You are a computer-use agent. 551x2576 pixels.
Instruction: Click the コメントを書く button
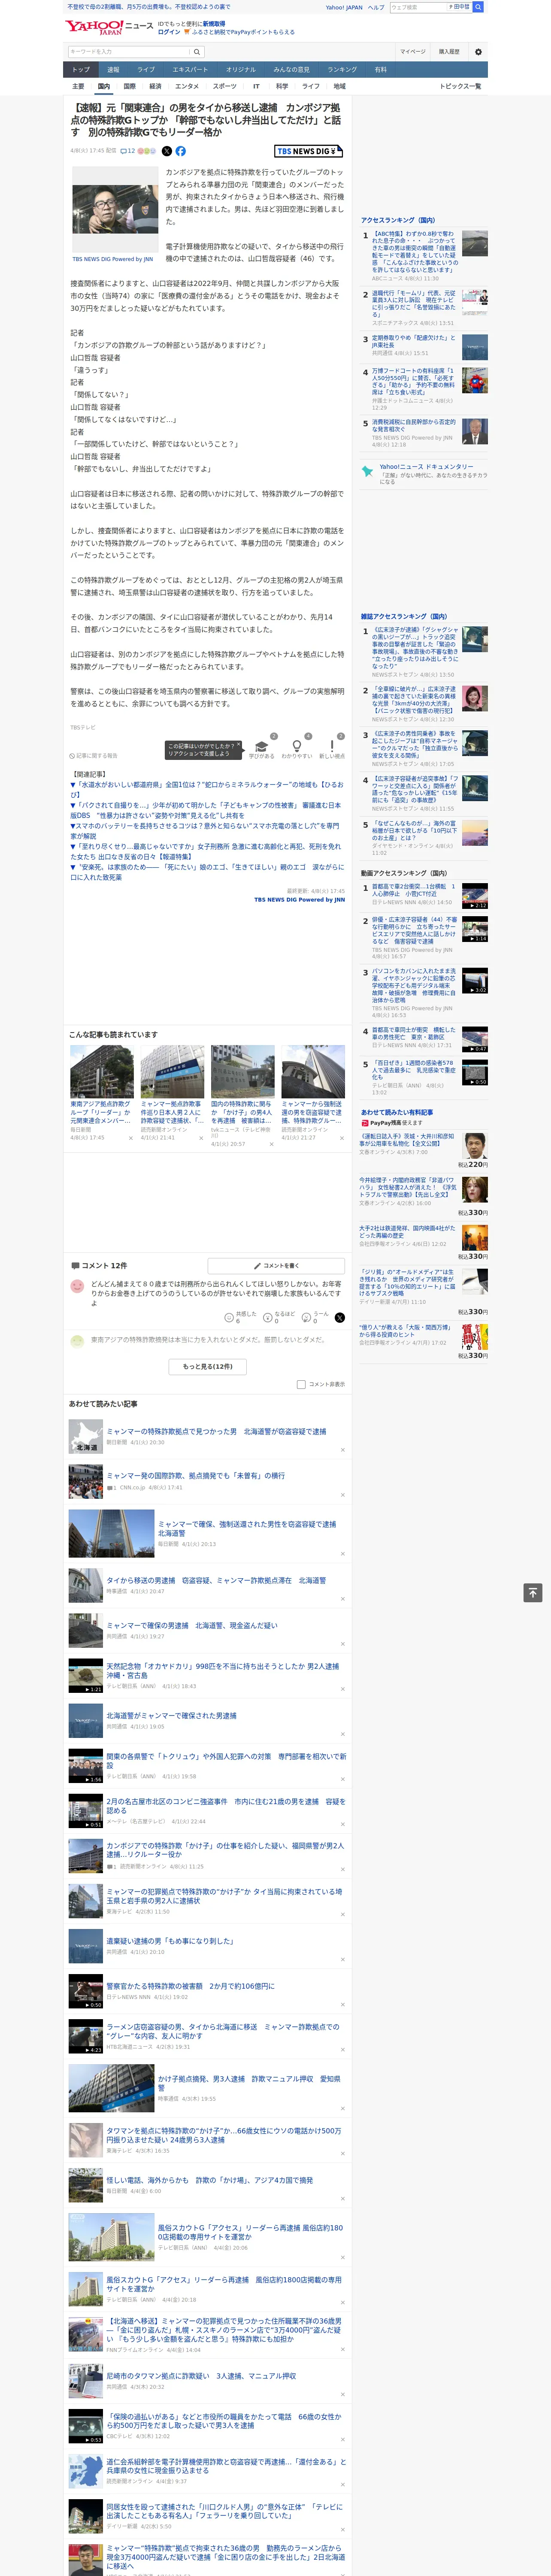276,1266
